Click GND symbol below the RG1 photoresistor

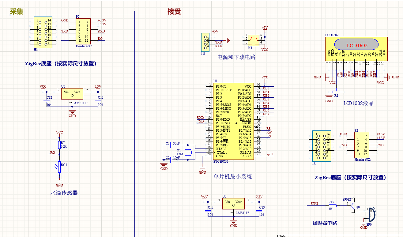[59, 183]
